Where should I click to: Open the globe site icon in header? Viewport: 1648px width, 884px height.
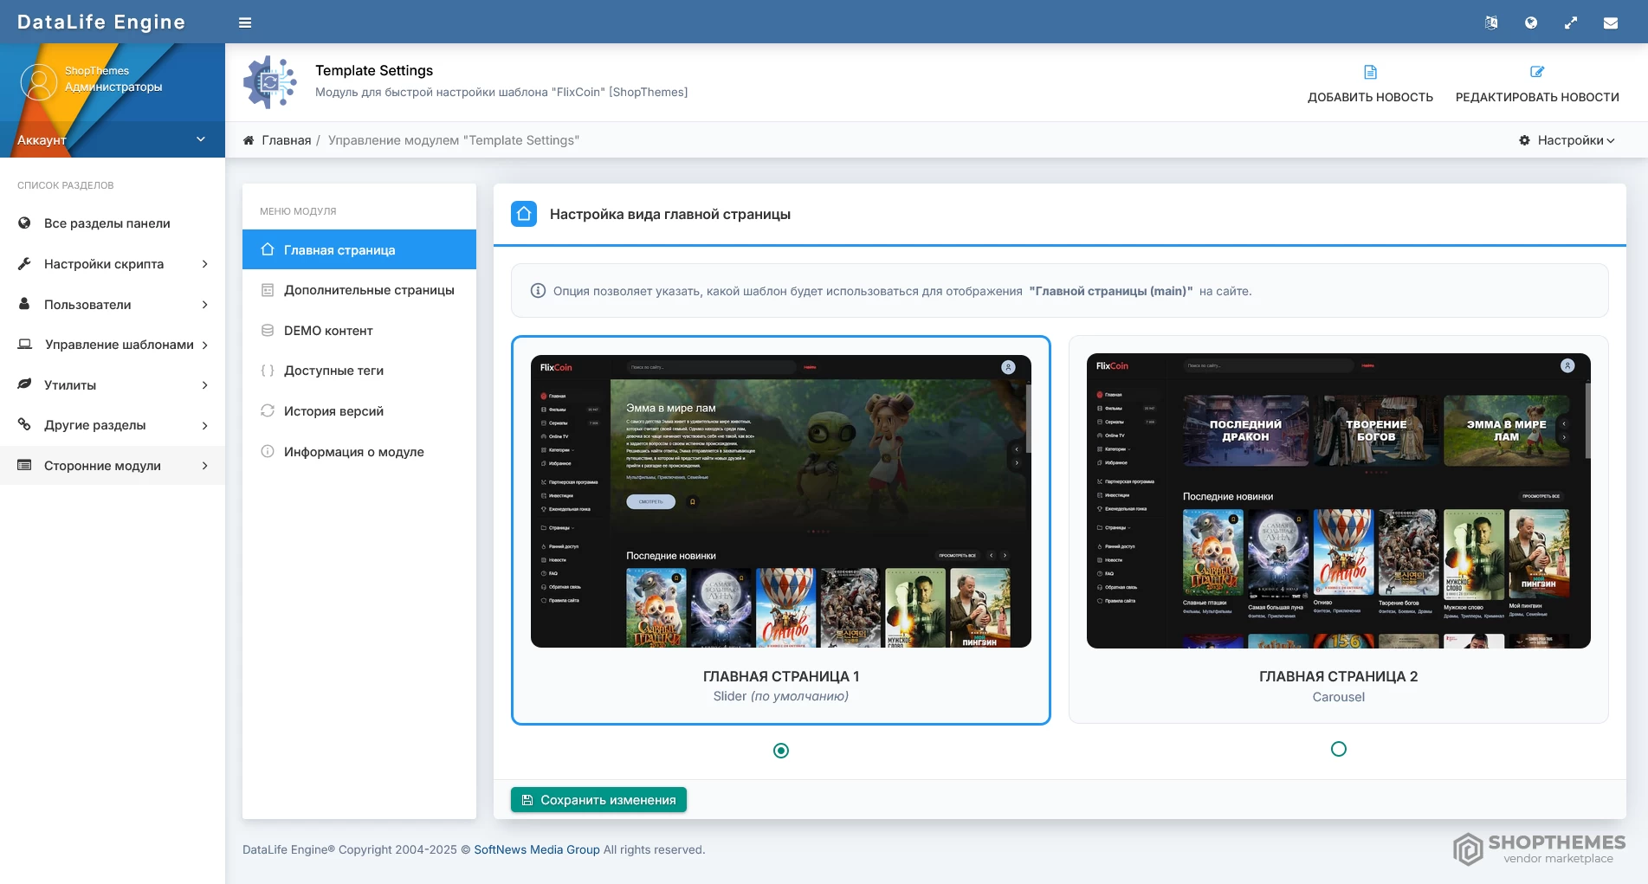[1531, 23]
